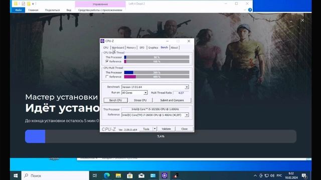Open the volume control in system tray
This screenshot has height=180, width=321.
(x=272, y=175)
